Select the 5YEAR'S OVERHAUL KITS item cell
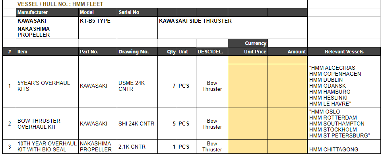384x155 pixels. click(x=47, y=86)
